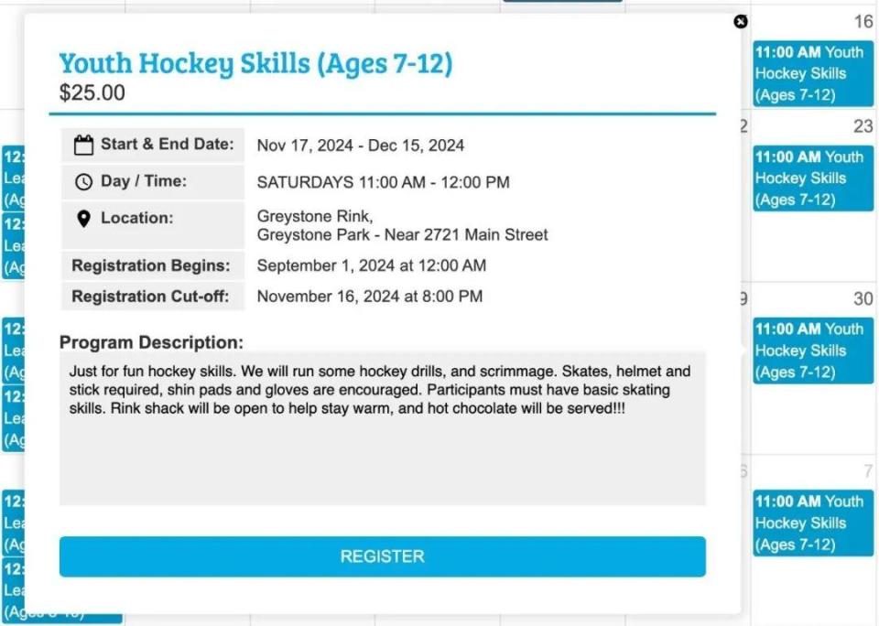The image size is (879, 626).
Task: Select the Youth Hockey Skills event on the 30th
Action: [813, 350]
